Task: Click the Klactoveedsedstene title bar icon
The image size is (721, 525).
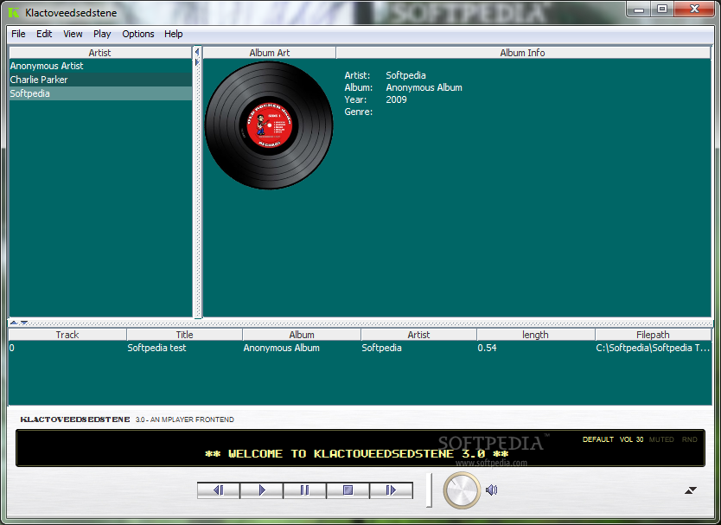Action: [x=14, y=13]
